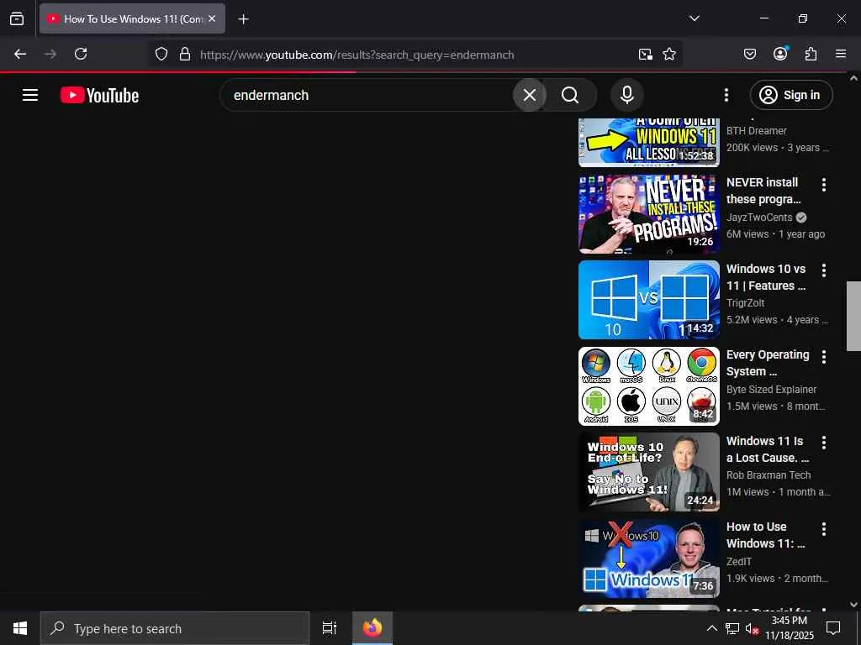Screen dimensions: 861x645
Task: Open the Firefox account icon
Action: [x=780, y=54]
